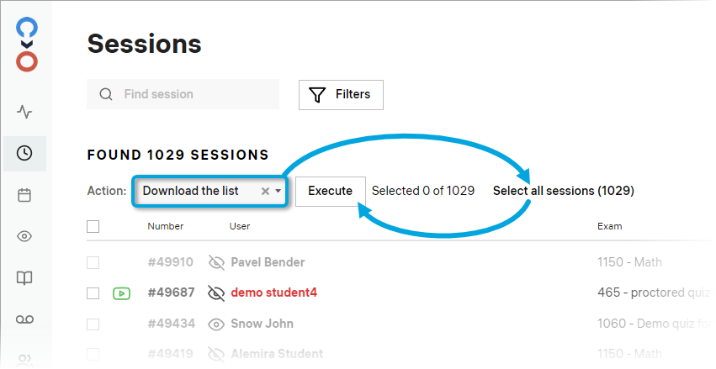Screen dimensions: 716x369
Task: Expand the Action dropdown arrow
Action: click(278, 192)
